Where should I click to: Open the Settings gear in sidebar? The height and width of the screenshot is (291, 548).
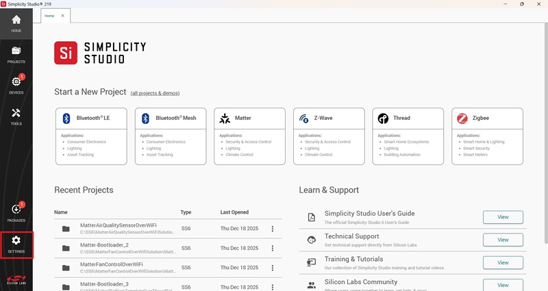click(16, 244)
